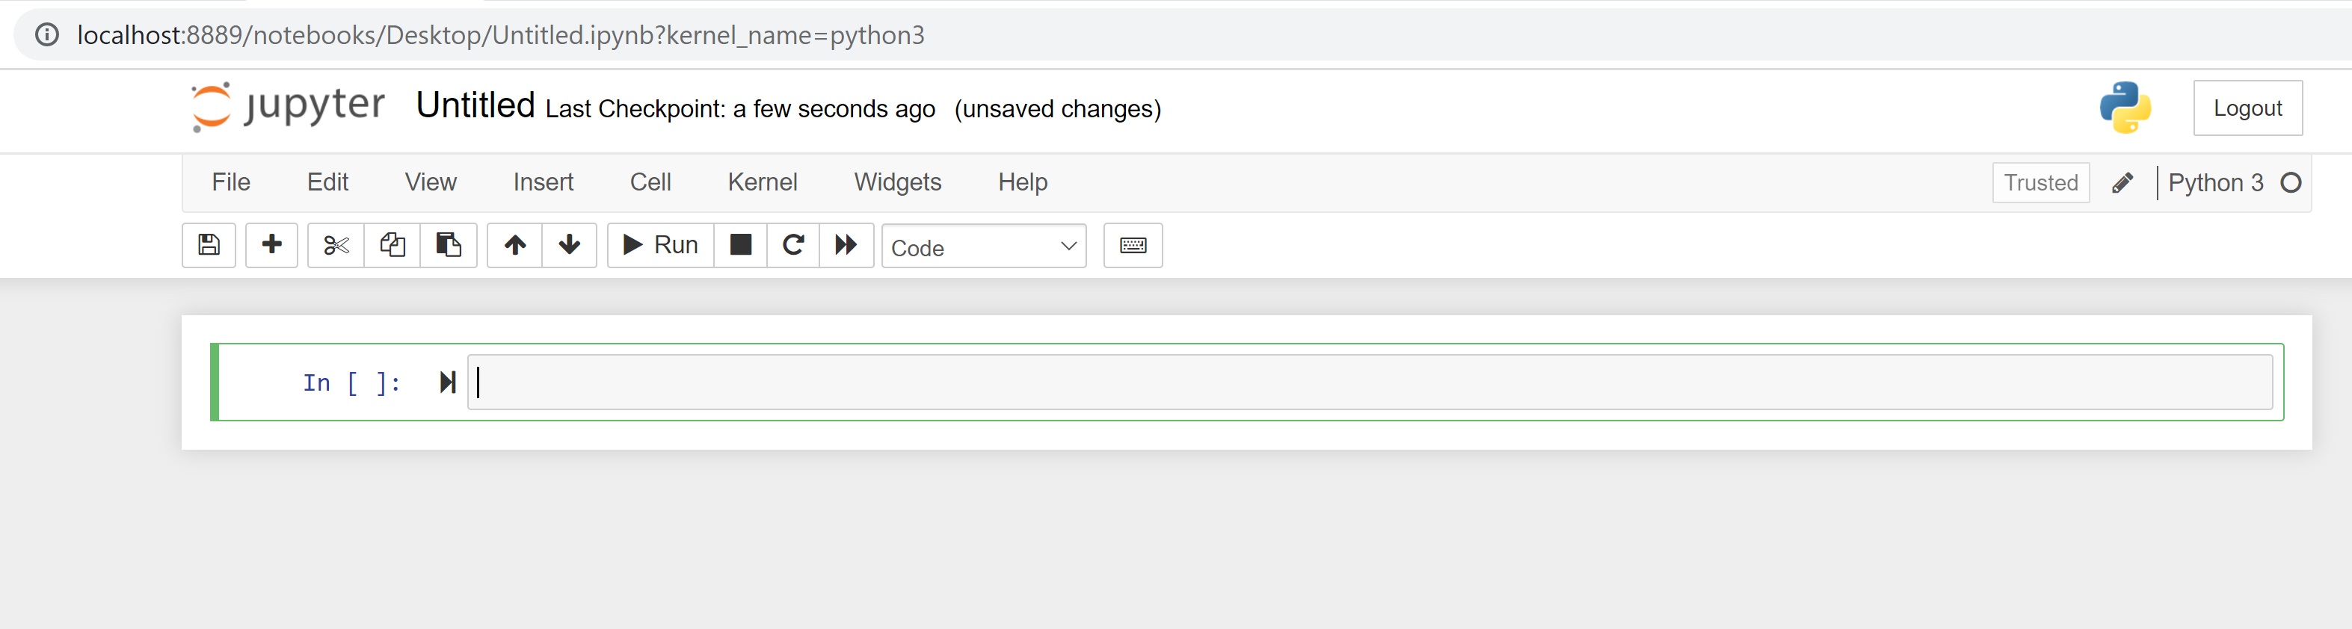Viewport: 2352px width, 629px height.
Task: Insert a cell below with plus icon
Action: click(x=271, y=246)
